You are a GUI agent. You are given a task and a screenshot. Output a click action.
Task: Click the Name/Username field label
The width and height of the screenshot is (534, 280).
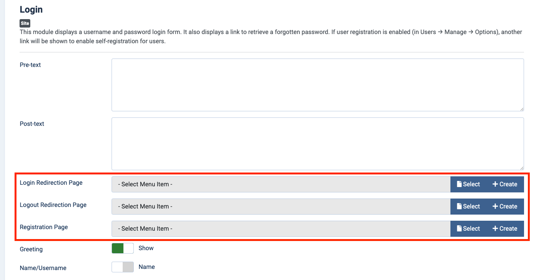coord(43,268)
